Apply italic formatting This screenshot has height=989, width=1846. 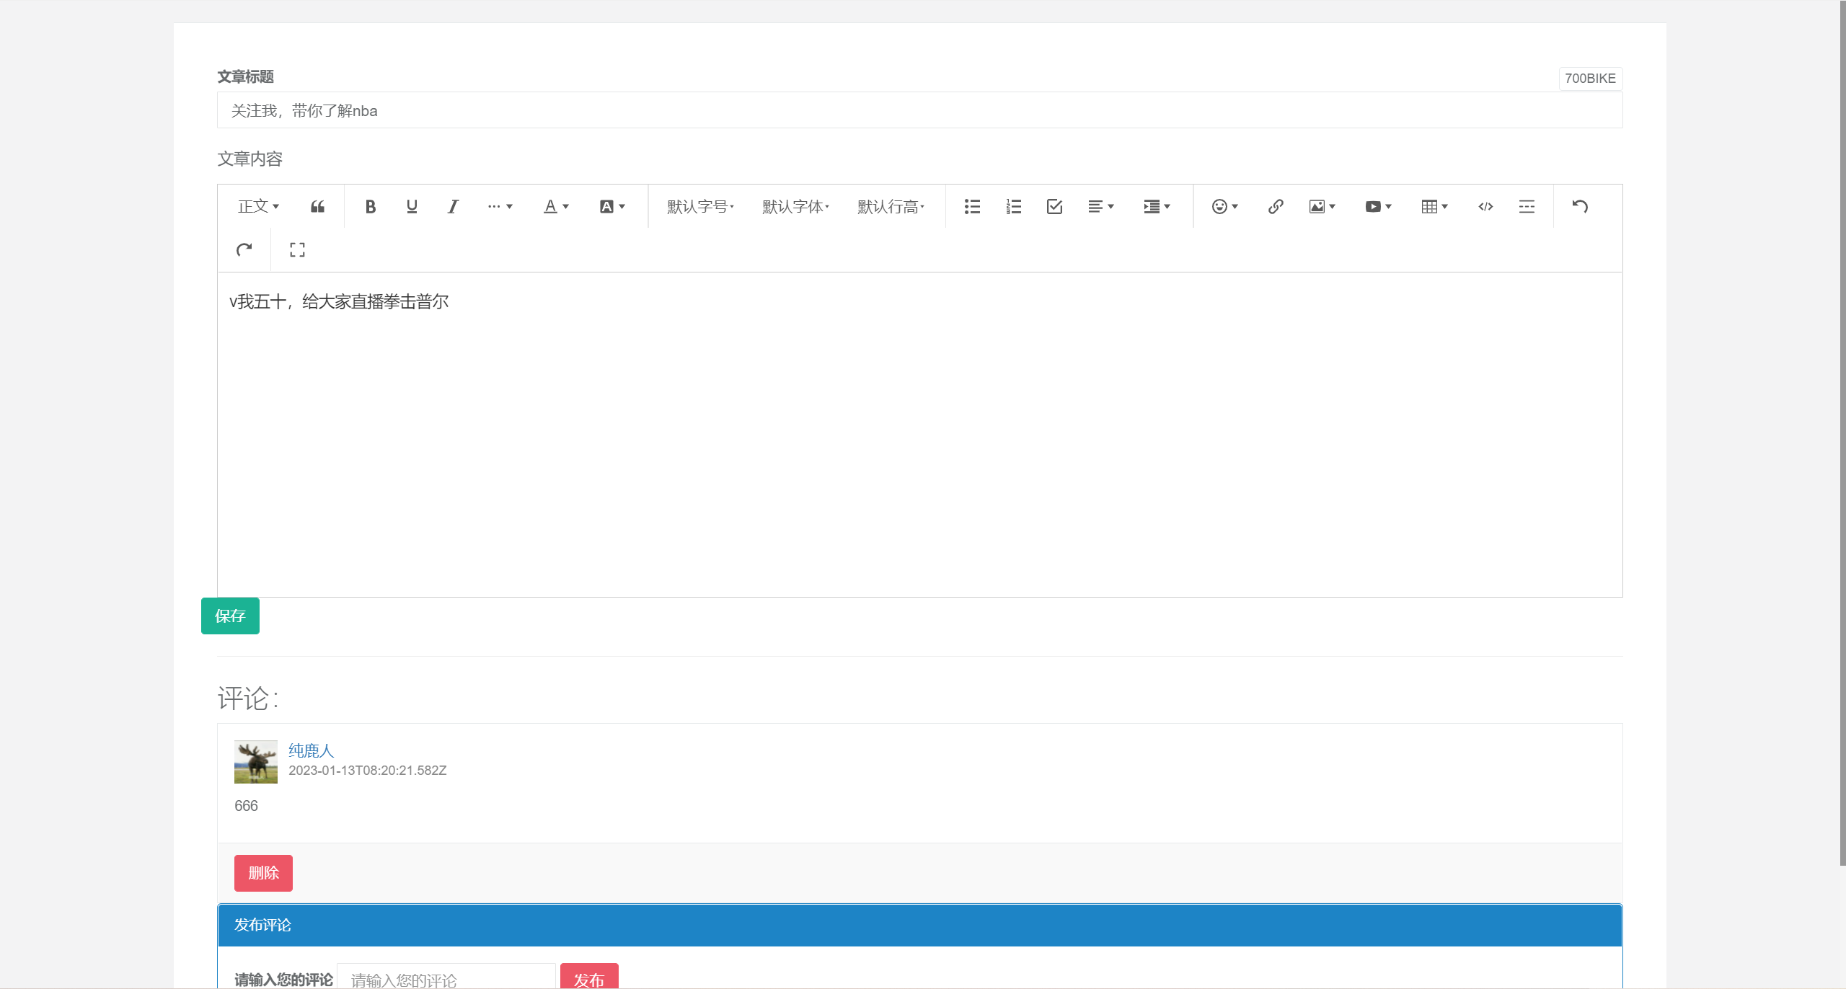point(453,207)
